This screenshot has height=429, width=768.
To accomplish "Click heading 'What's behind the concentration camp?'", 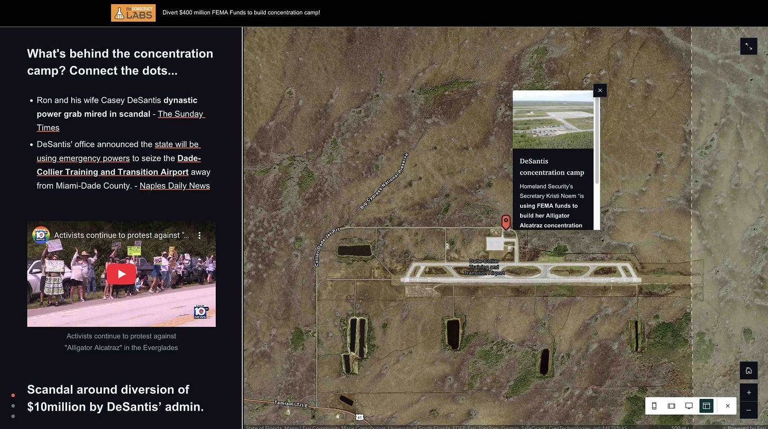I will click(x=120, y=62).
